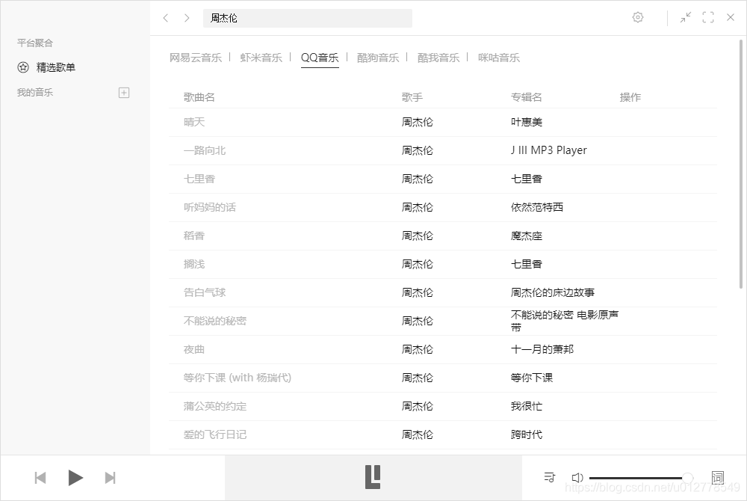Select the song 一路向北
Image resolution: width=747 pixels, height=501 pixels.
coord(205,150)
